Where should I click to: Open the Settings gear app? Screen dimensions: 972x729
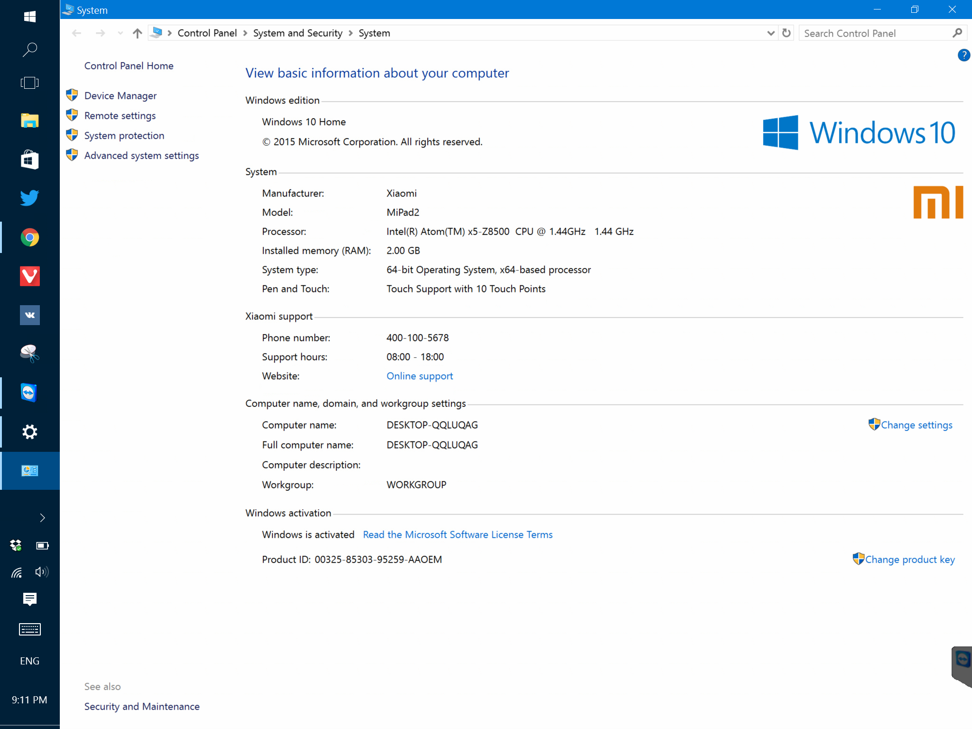pyautogui.click(x=30, y=432)
